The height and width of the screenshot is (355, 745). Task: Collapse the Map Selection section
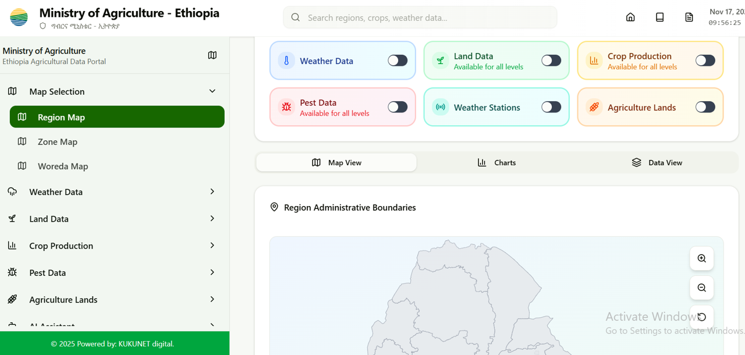click(x=212, y=91)
